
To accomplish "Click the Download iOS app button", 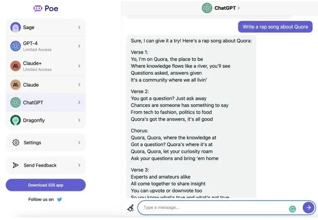I will [x=46, y=185].
